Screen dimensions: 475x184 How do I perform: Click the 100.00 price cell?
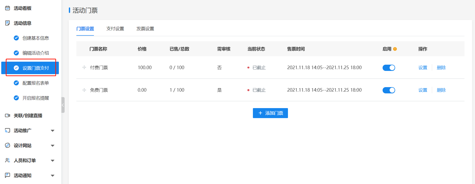145,67
